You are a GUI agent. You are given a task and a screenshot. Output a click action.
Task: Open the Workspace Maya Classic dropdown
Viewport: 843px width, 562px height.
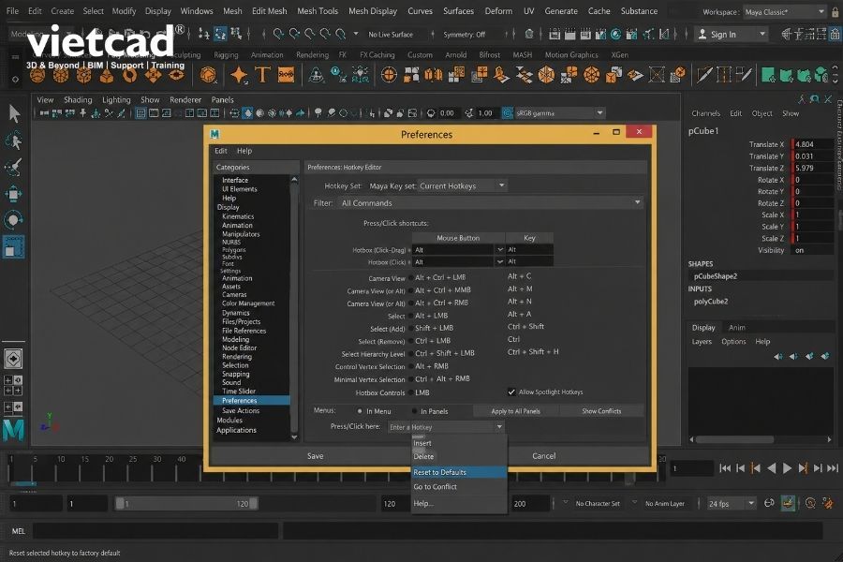(785, 12)
